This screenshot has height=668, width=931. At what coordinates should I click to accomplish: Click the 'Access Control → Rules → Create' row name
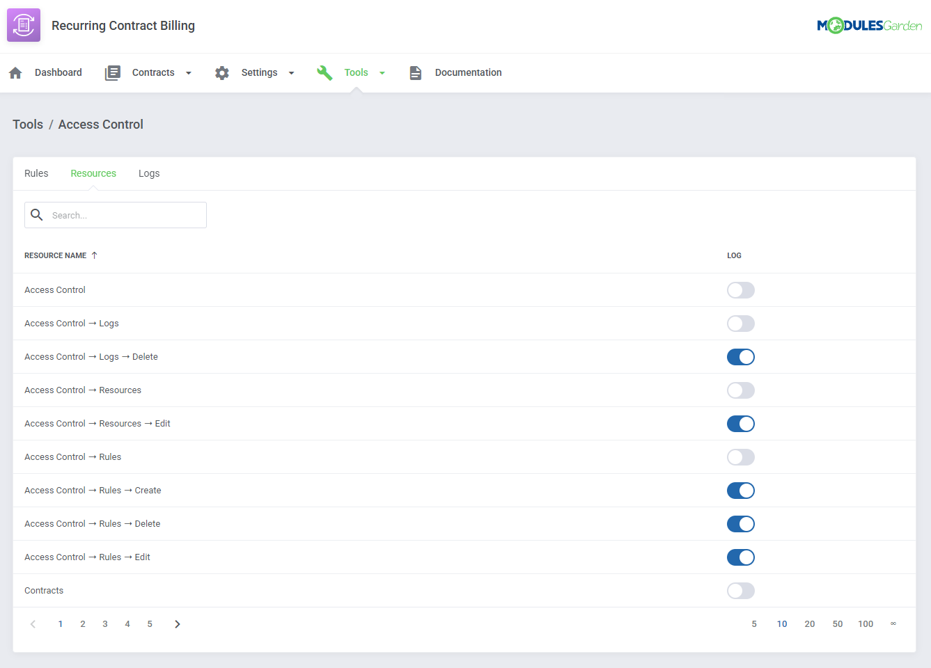[93, 491]
